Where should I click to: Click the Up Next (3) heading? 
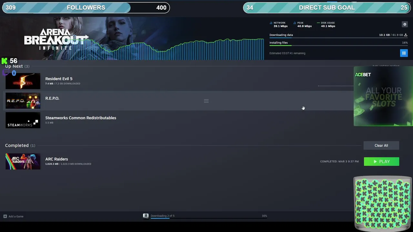[x=17, y=66]
